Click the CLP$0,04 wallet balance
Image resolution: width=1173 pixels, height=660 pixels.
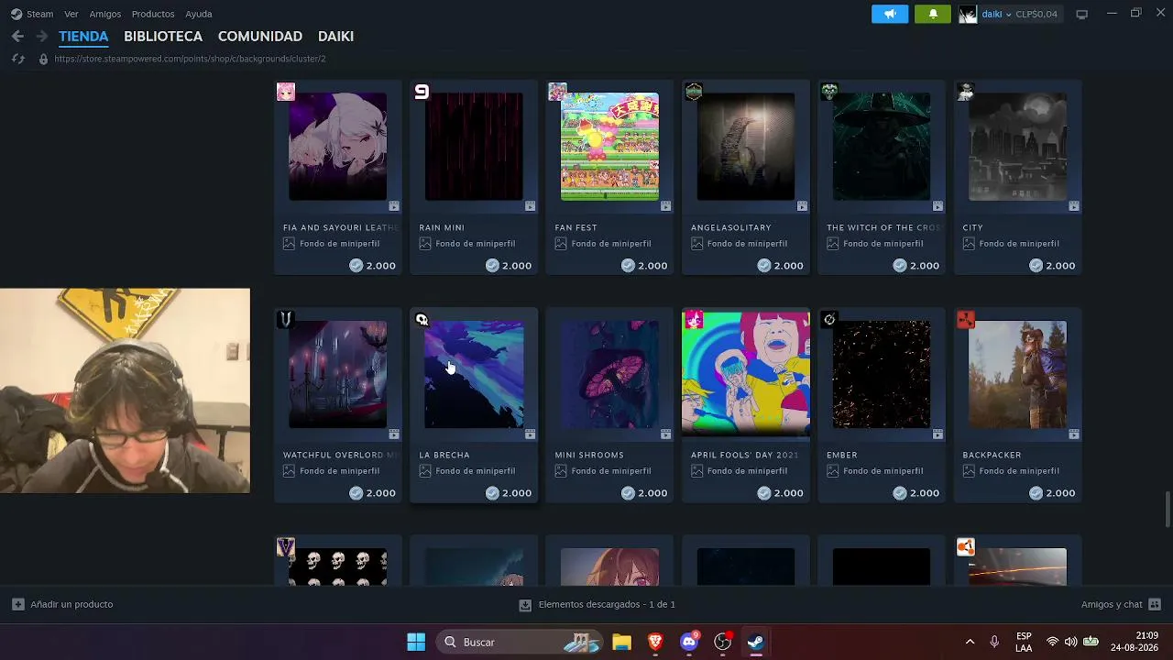1036,14
